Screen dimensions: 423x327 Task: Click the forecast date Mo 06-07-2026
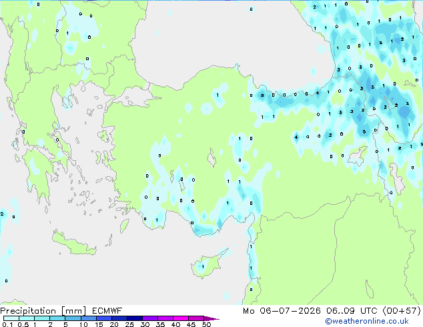click(282, 311)
